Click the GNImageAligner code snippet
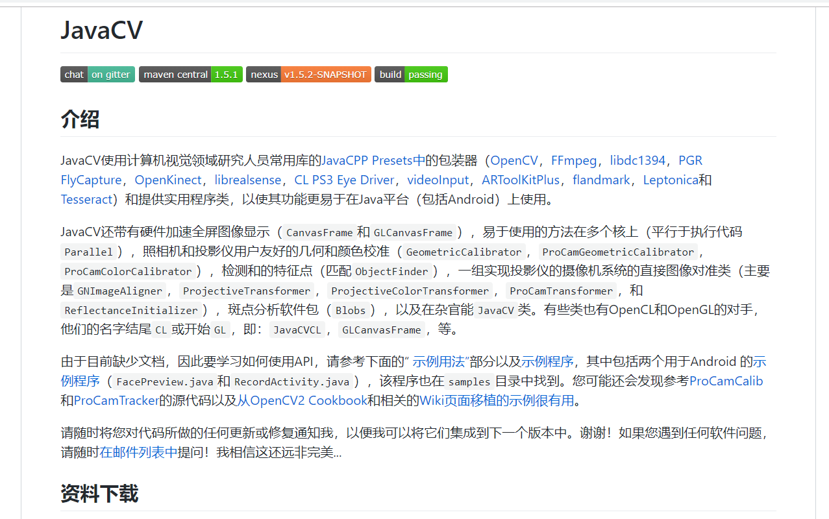 click(x=120, y=291)
